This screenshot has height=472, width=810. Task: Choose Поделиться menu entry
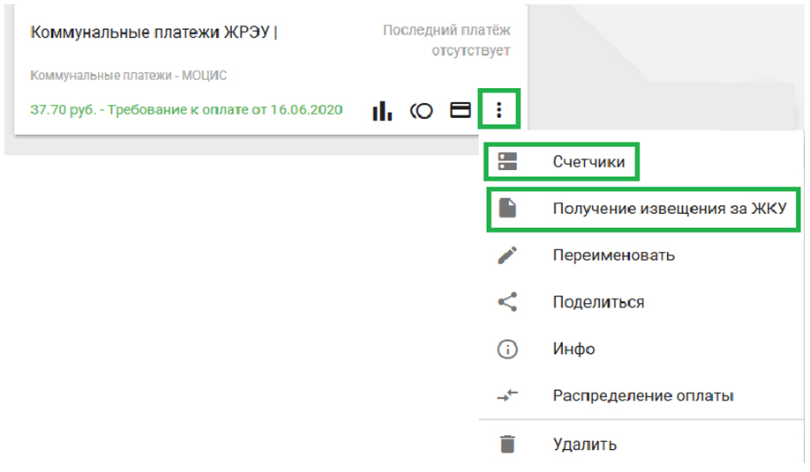click(598, 302)
